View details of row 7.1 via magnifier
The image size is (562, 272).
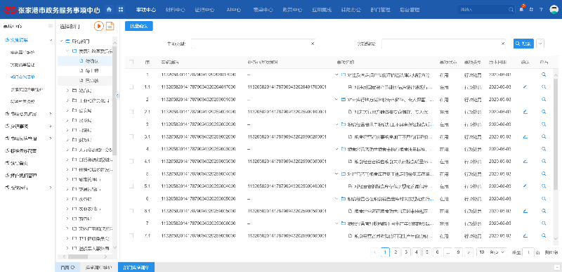[544, 235]
